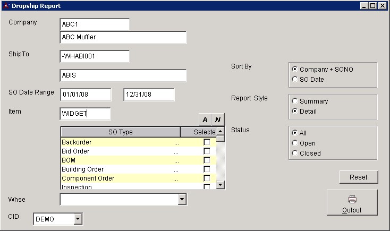Set Status to Open

click(x=295, y=143)
